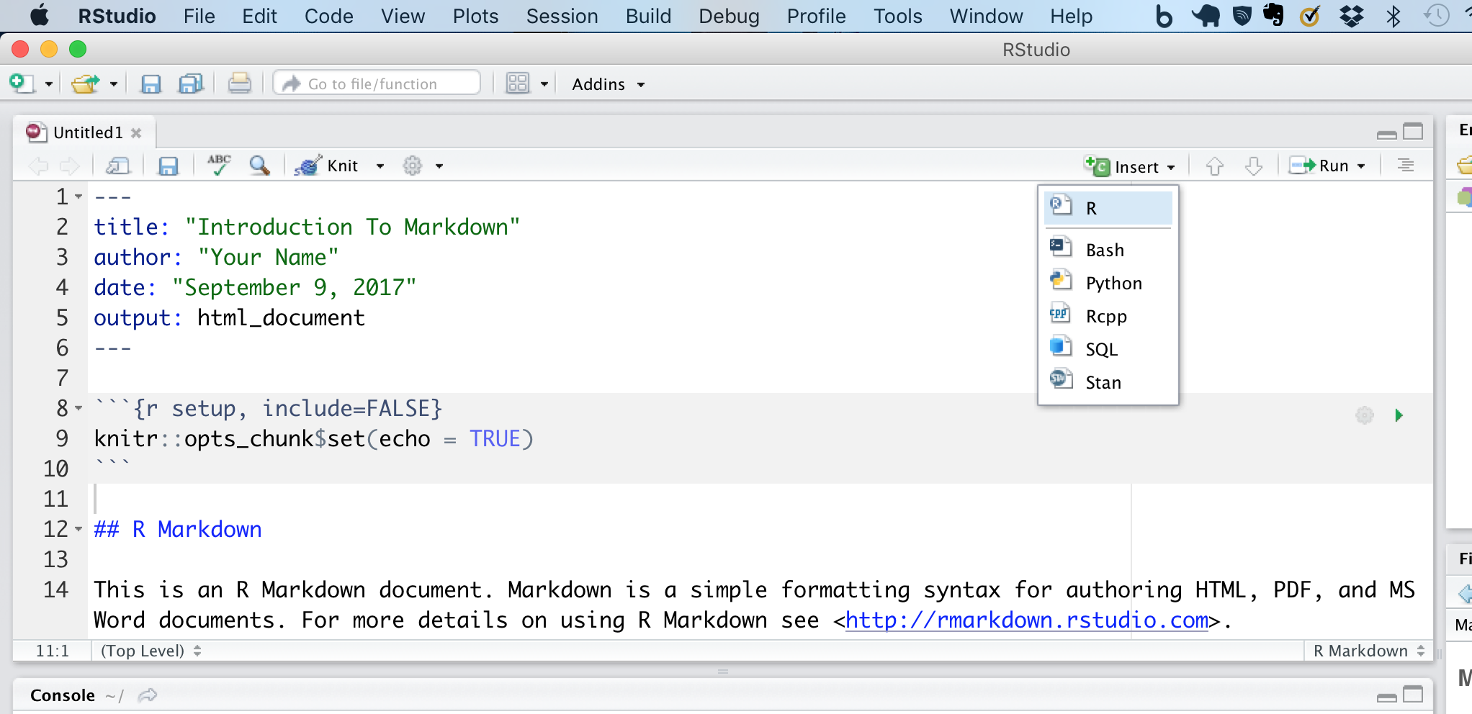The height and width of the screenshot is (714, 1472).
Task: Open the panes layout dropdown arrow
Action: pos(544,84)
